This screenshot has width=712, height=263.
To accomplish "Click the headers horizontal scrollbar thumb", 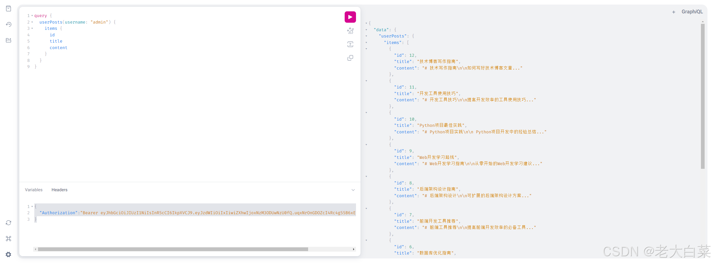I will point(173,249).
